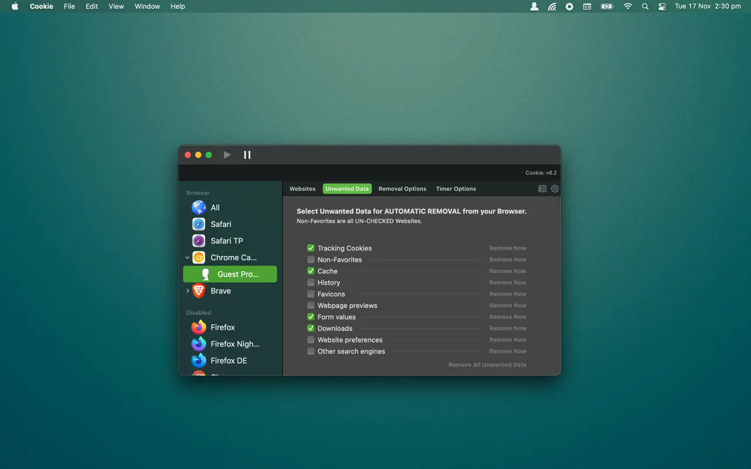The height and width of the screenshot is (469, 751).
Task: Pick Firefox Nightly from Disabled browsers
Action: (x=234, y=344)
